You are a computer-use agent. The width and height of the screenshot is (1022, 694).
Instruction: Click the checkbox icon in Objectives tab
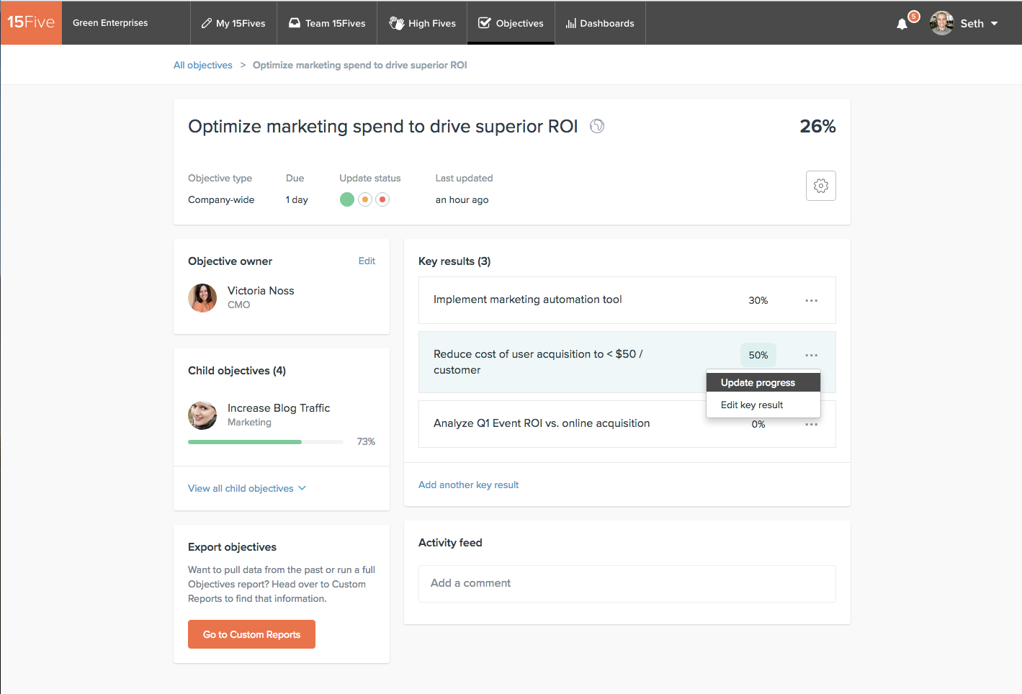[x=485, y=23]
